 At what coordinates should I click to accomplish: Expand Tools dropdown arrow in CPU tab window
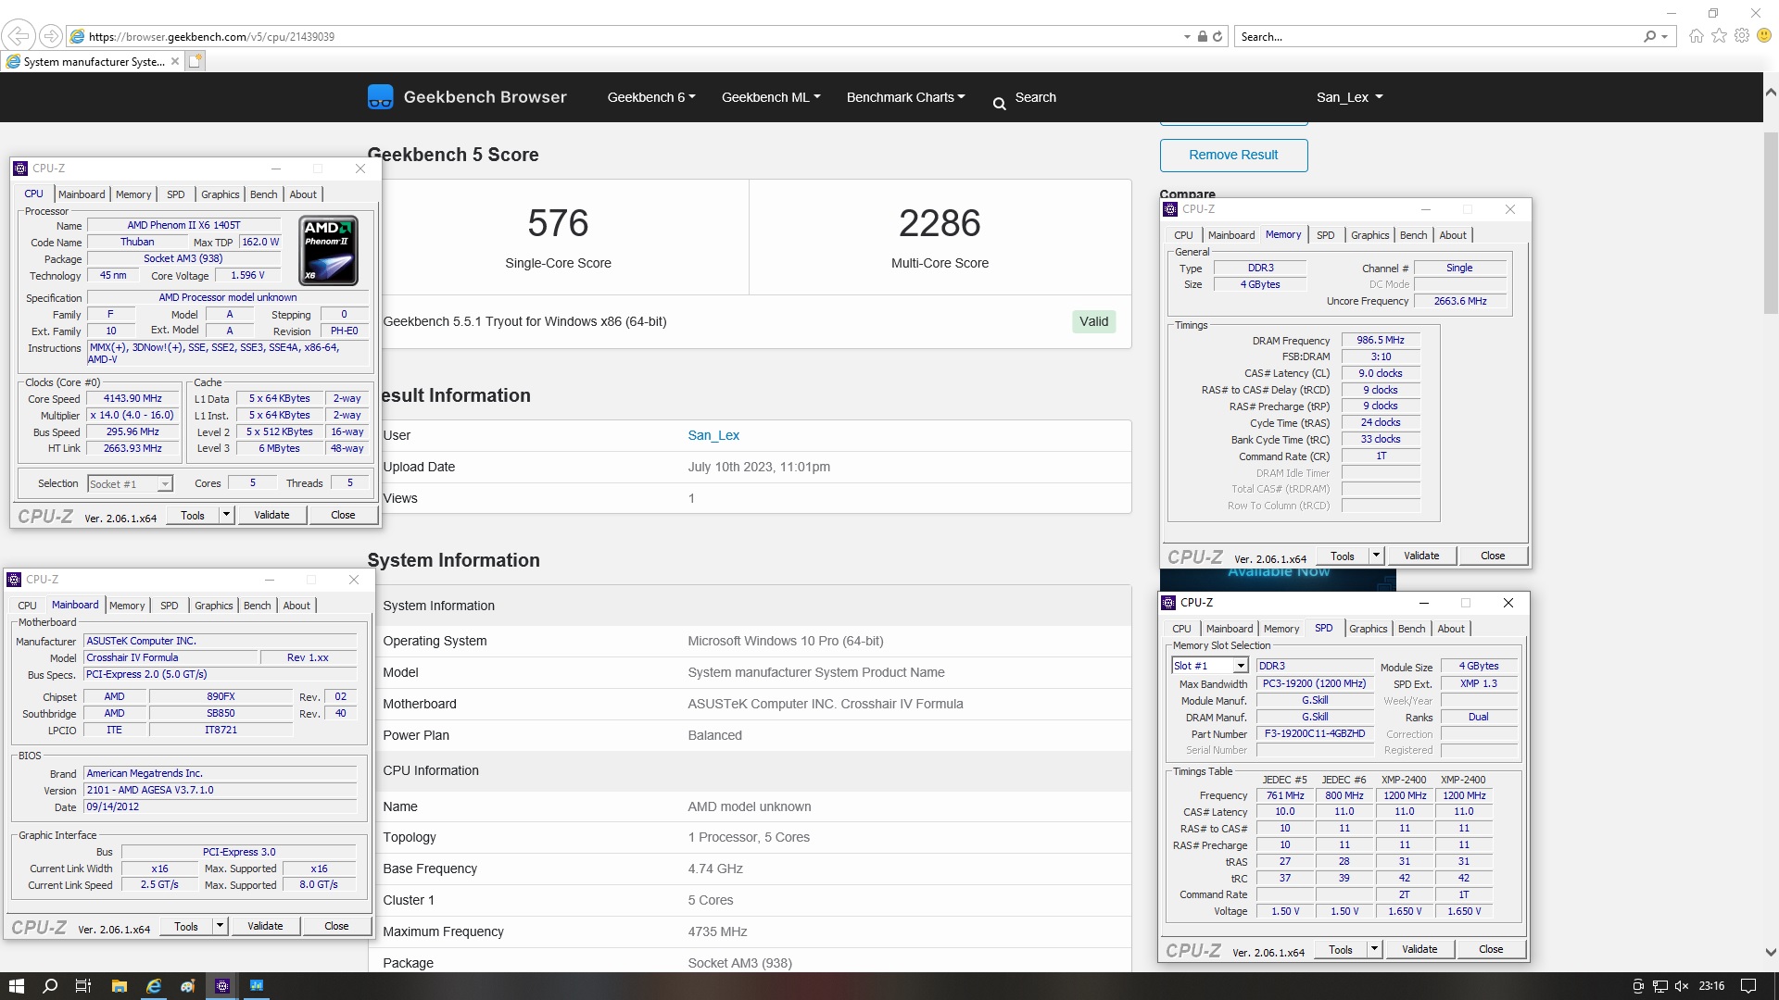(x=226, y=515)
